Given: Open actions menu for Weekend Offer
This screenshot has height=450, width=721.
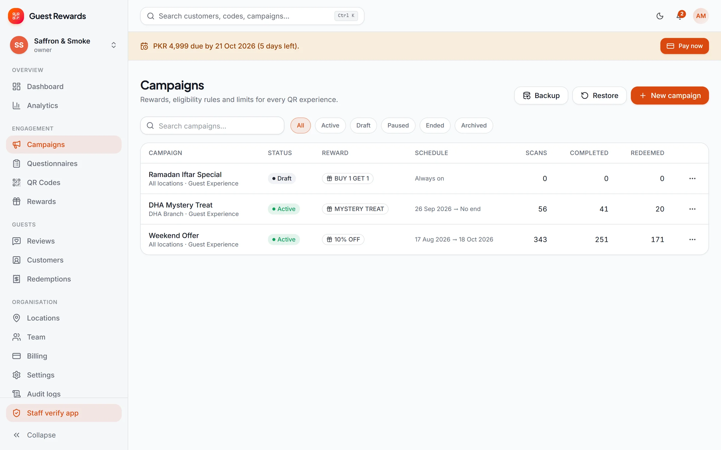Looking at the screenshot, I should pyautogui.click(x=692, y=239).
